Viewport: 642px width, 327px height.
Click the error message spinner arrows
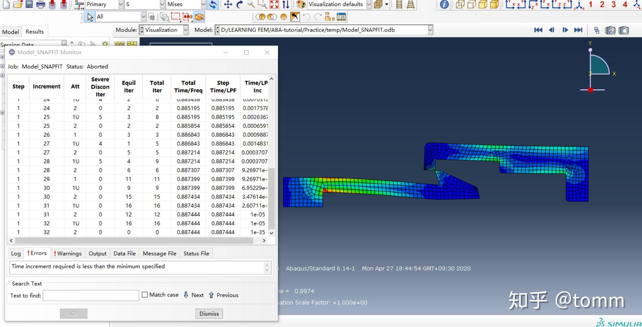click(x=267, y=267)
